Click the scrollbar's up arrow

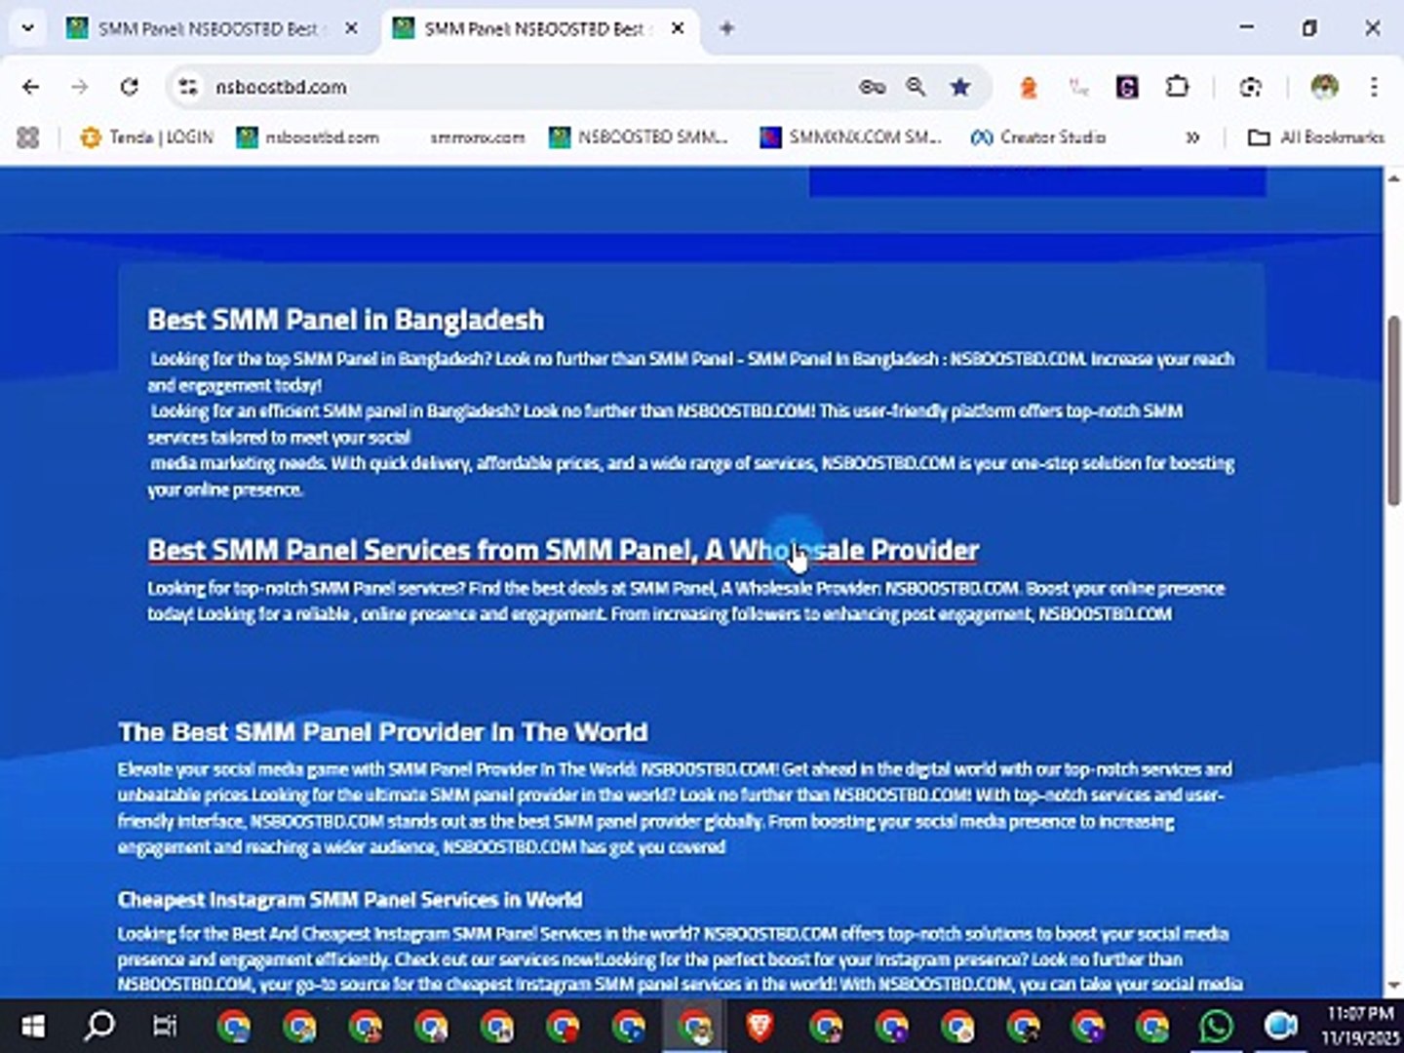1393,178
